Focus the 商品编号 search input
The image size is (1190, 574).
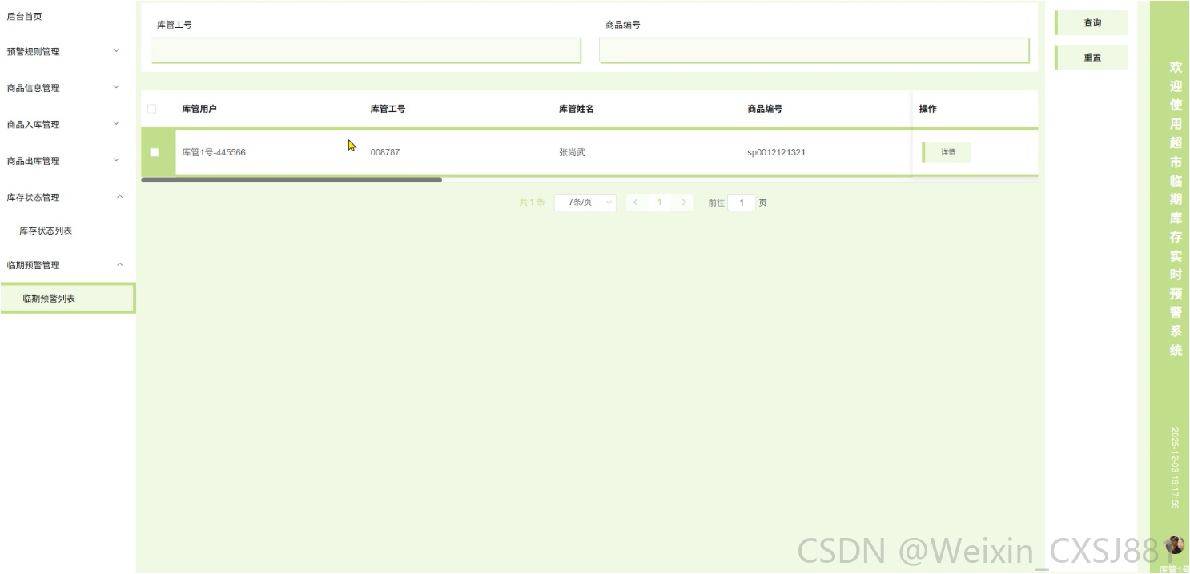(x=814, y=50)
